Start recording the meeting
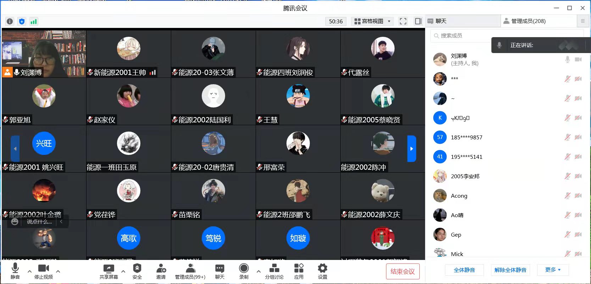The width and height of the screenshot is (591, 284). (244, 271)
